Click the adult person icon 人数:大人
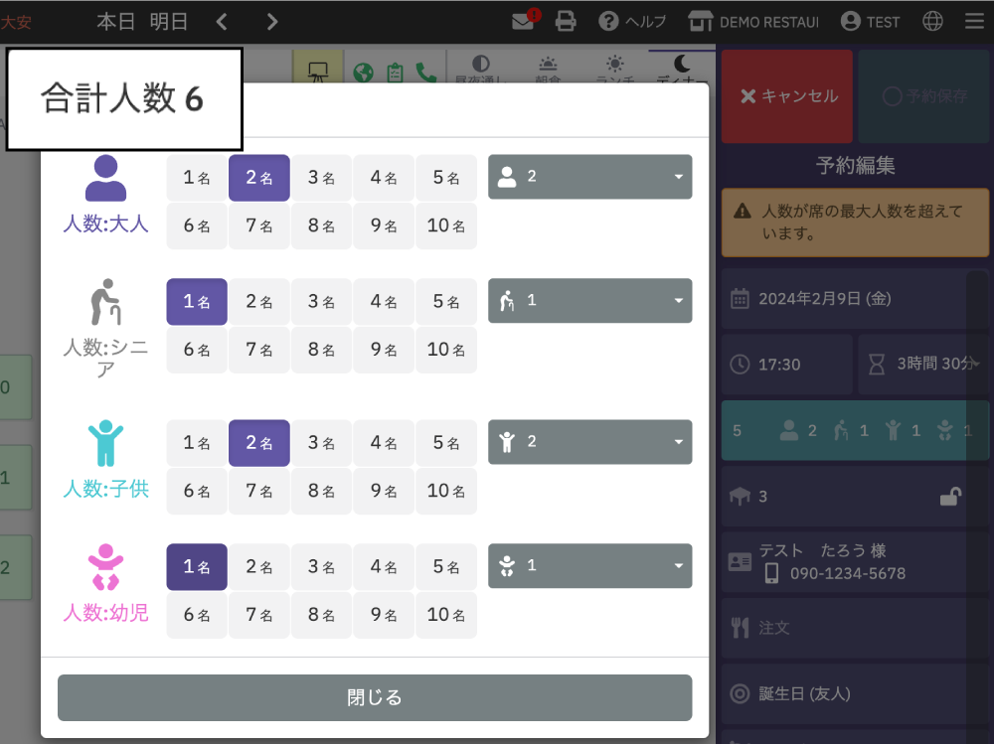Viewport: 994px width, 744px height. 106,178
